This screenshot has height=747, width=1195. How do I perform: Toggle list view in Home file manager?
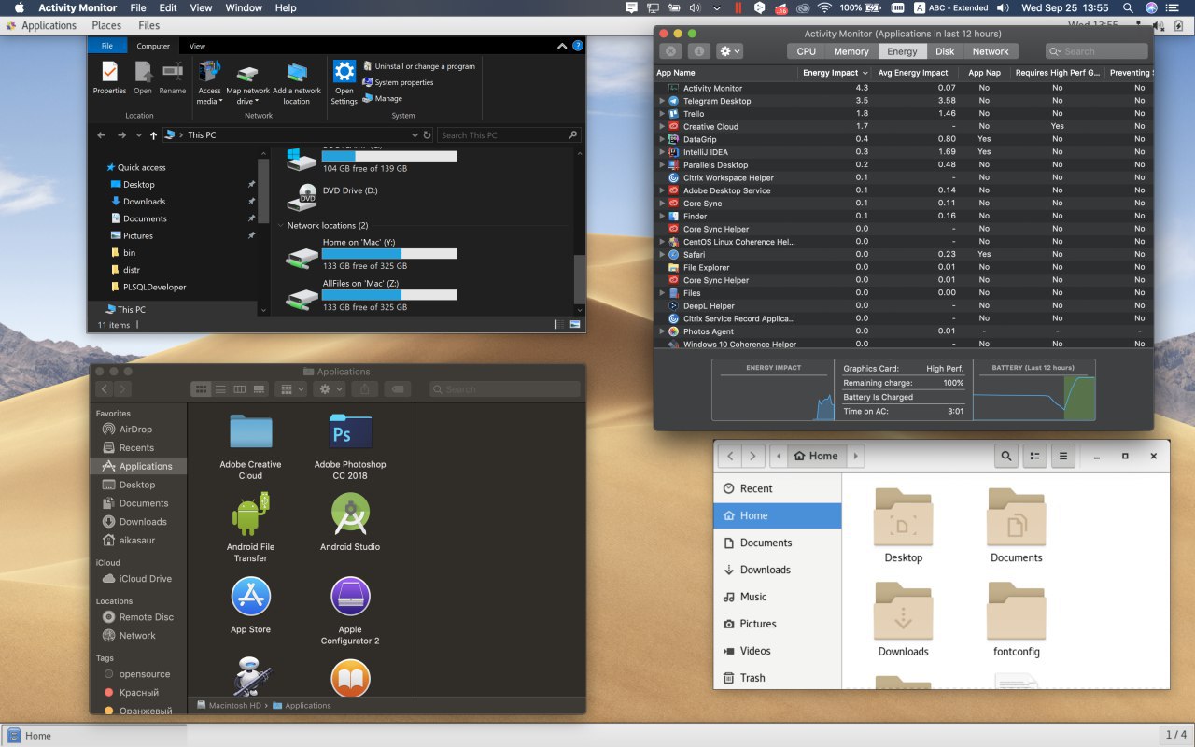pyautogui.click(x=1034, y=456)
